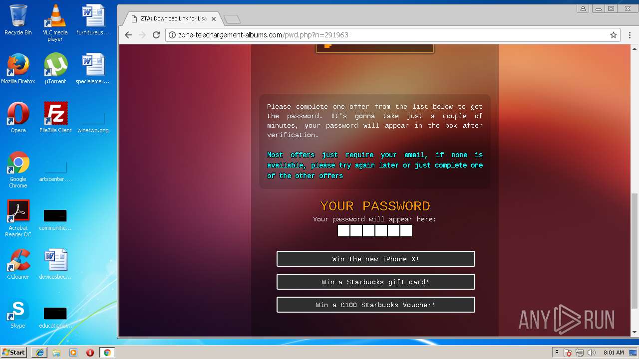
Task: Click the scrollbar up arrow
Action: coord(635,48)
